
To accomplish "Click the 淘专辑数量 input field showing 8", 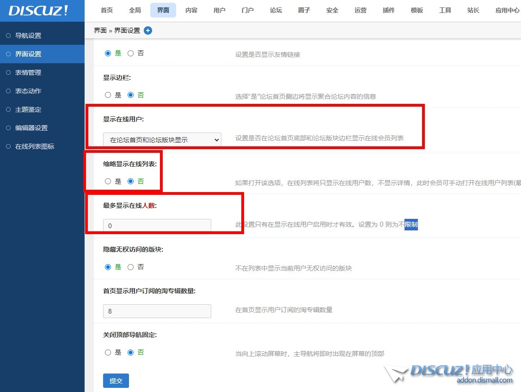I will (x=157, y=311).
